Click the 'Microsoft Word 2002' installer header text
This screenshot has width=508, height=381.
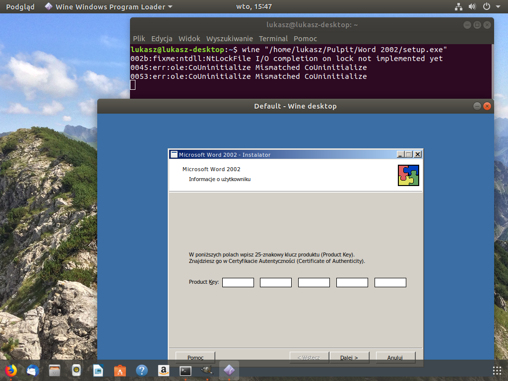coord(211,169)
